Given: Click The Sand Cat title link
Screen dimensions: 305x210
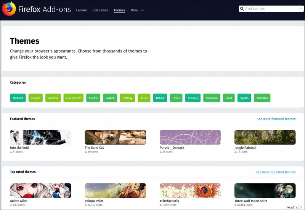Looking at the screenshot, I should tap(94, 148).
